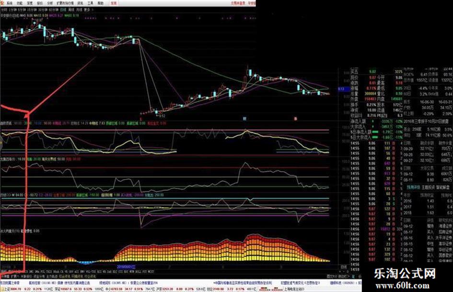Select the DMA indicator tab

pos(37,272)
